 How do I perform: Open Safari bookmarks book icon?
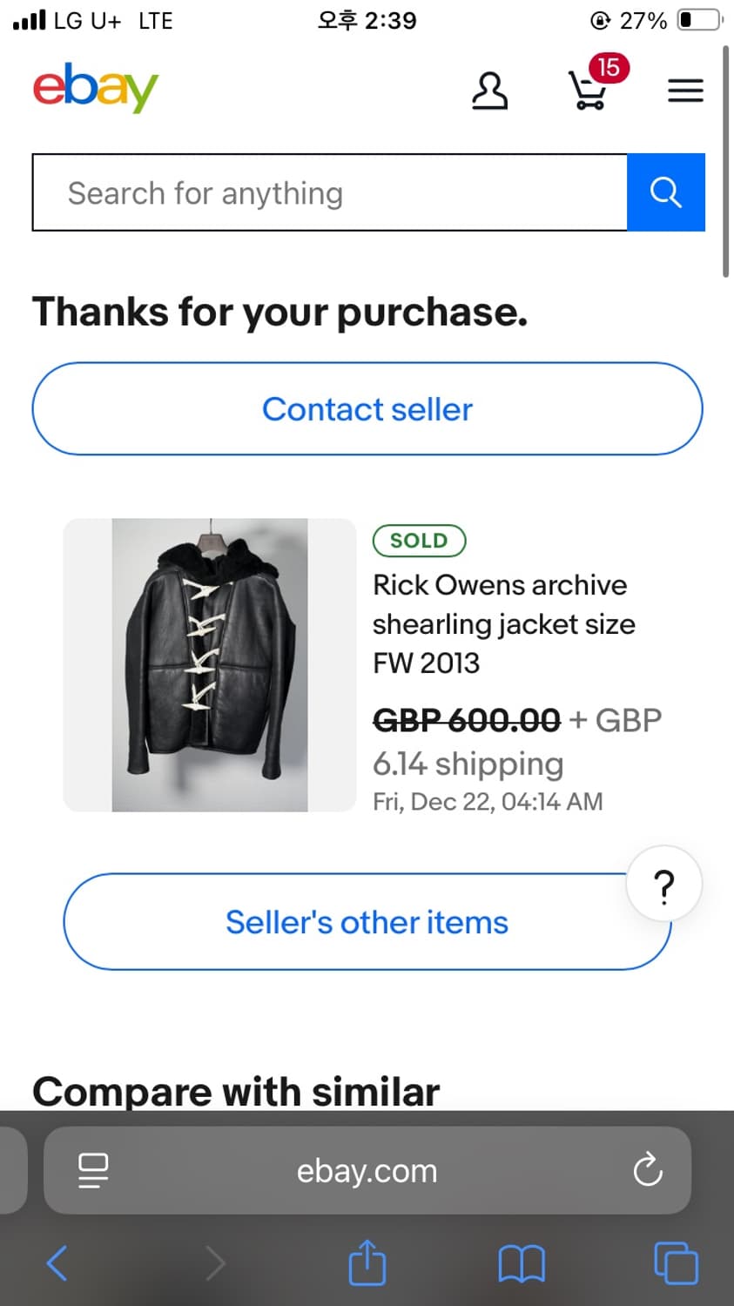[x=521, y=1262]
